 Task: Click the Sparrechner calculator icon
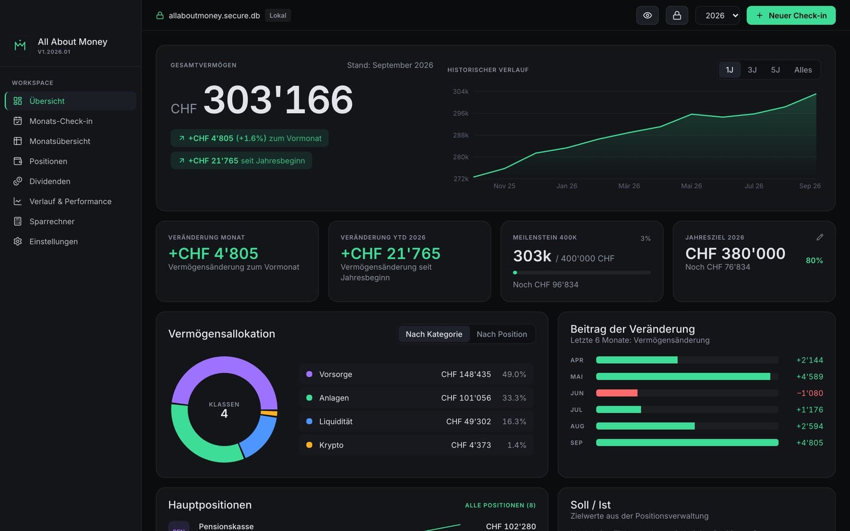[x=18, y=221]
